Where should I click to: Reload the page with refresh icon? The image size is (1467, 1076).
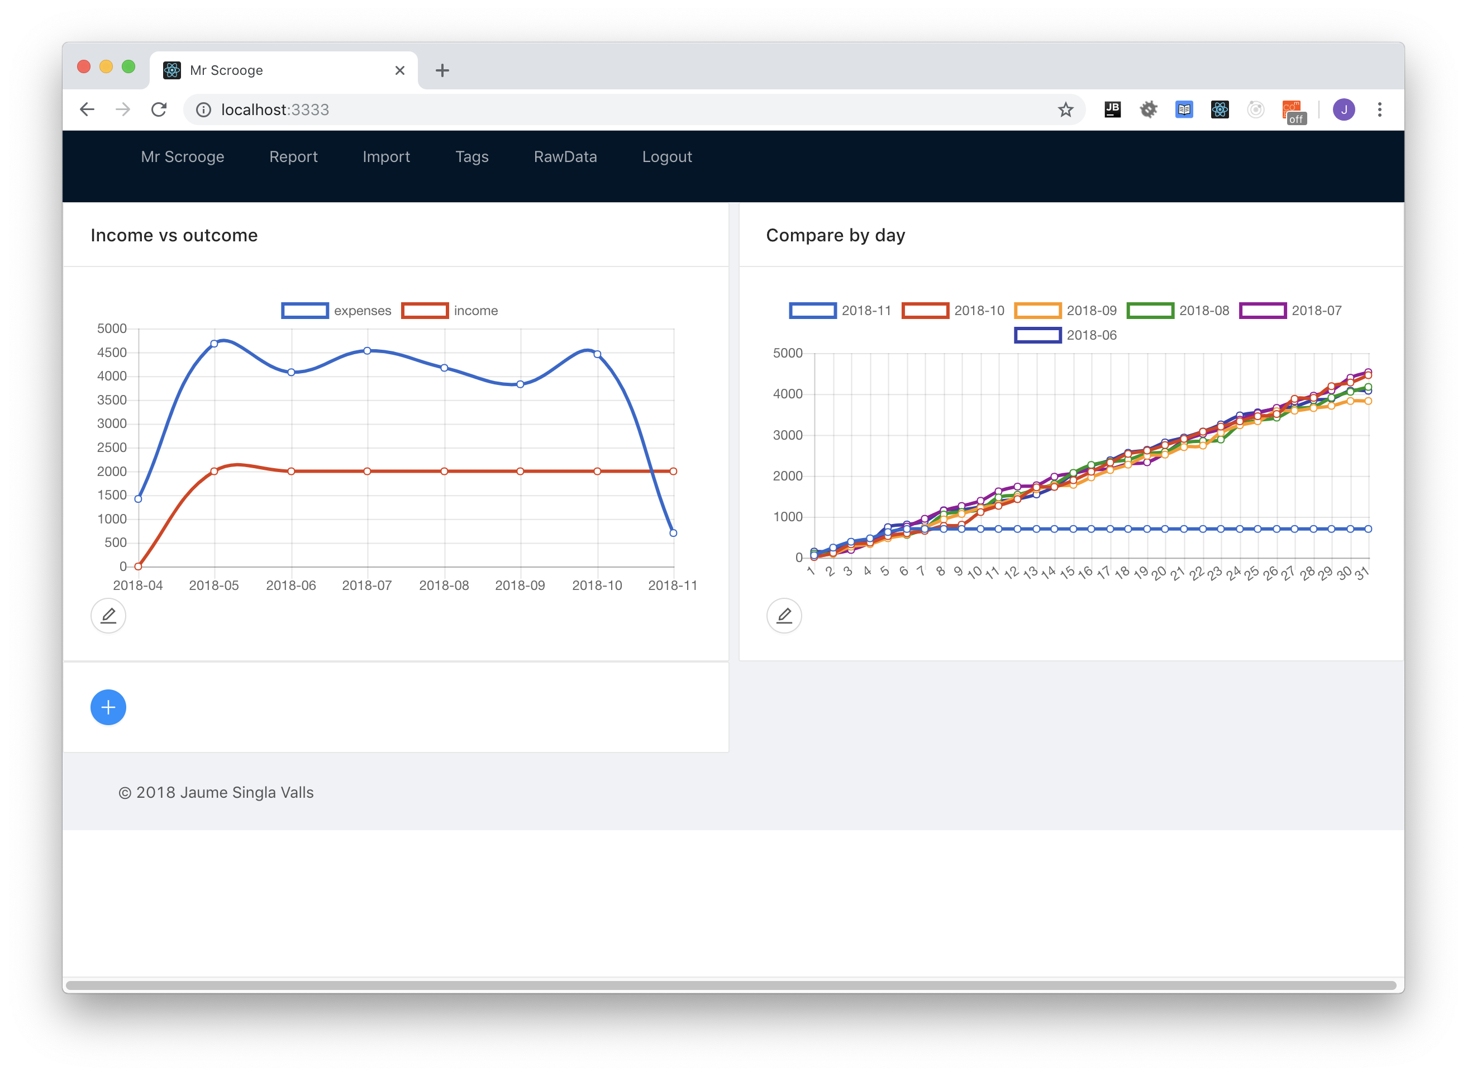159,109
